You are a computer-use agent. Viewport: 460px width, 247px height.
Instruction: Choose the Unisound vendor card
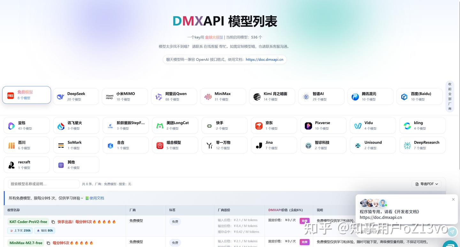[x=373, y=145]
